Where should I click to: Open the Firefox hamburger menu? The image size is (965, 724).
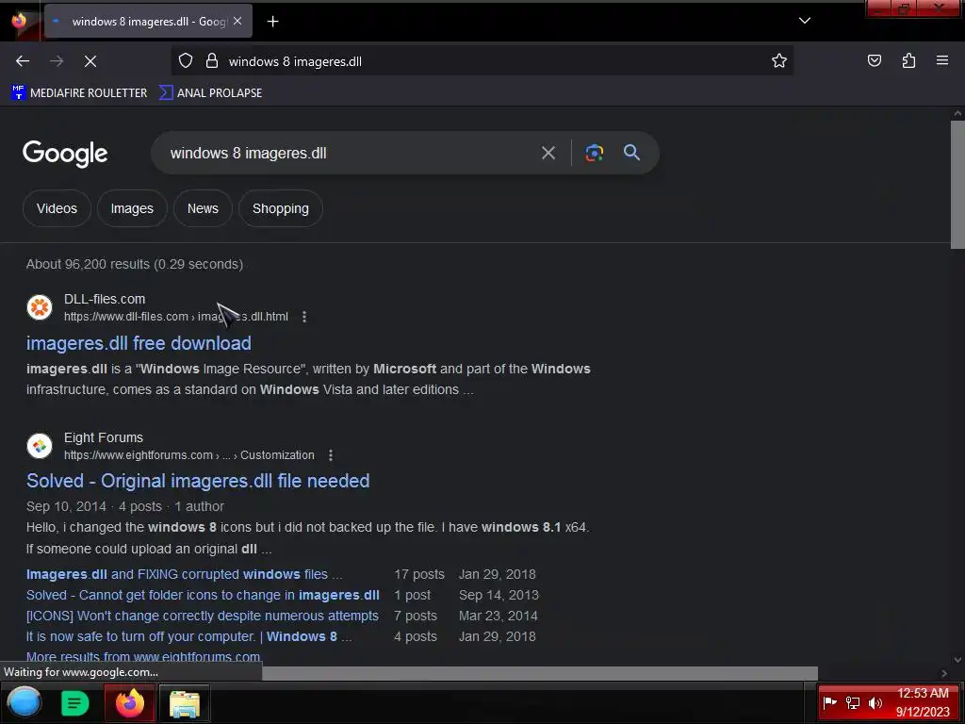(x=942, y=60)
